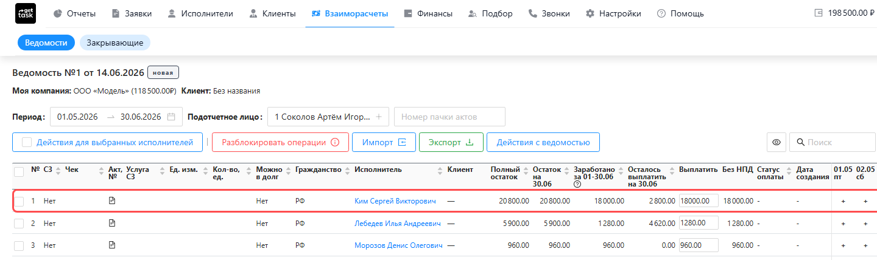Image resolution: width=877 pixels, height=260 pixels.
Task: Sort by Осталось выплатить column arrows
Action: 672,172
